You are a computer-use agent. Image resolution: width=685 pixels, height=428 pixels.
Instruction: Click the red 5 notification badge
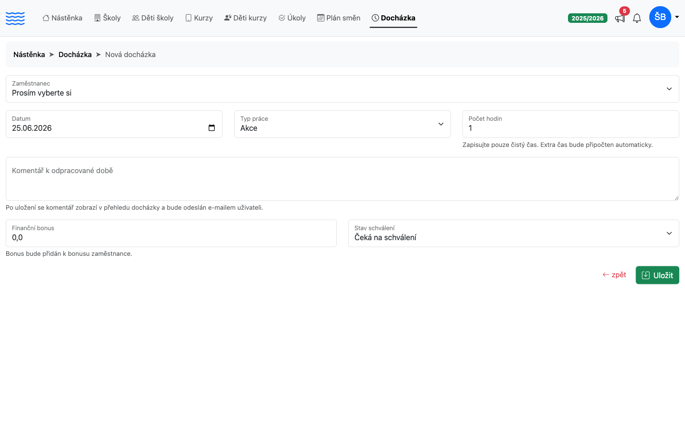click(x=625, y=11)
